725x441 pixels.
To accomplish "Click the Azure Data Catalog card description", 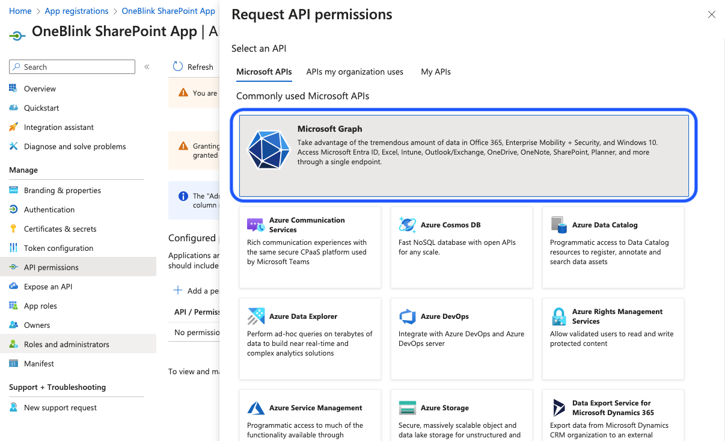I will click(x=610, y=252).
